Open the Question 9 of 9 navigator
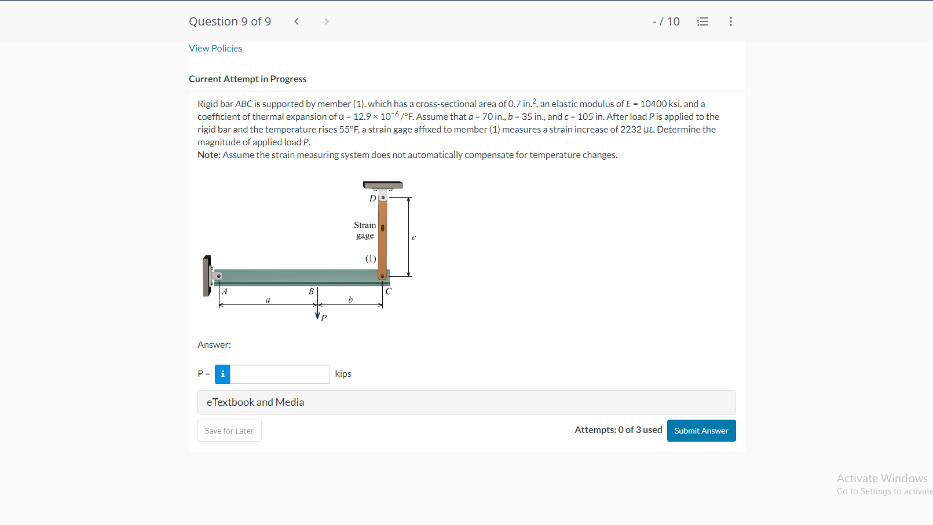Viewport: 933px width, 525px height. pyautogui.click(x=230, y=21)
